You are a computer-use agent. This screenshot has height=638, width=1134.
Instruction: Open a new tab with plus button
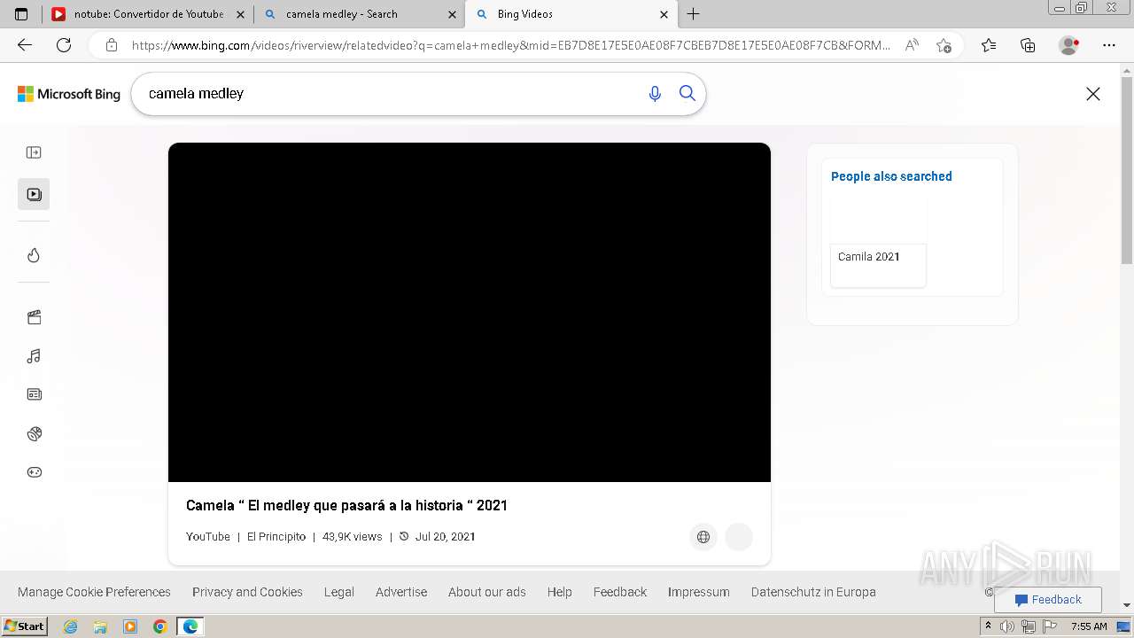pos(694,14)
